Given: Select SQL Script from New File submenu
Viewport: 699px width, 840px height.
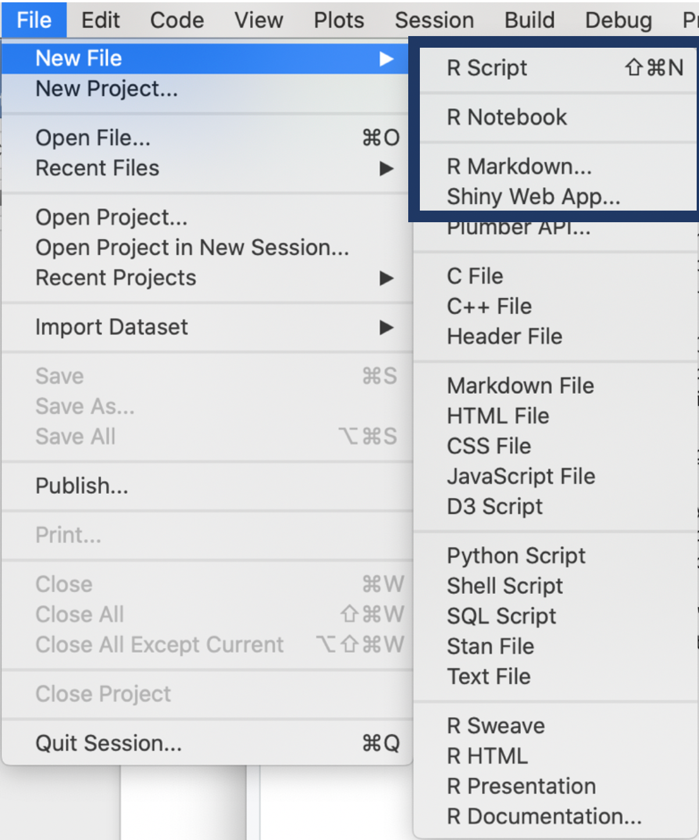Looking at the screenshot, I should point(501,616).
